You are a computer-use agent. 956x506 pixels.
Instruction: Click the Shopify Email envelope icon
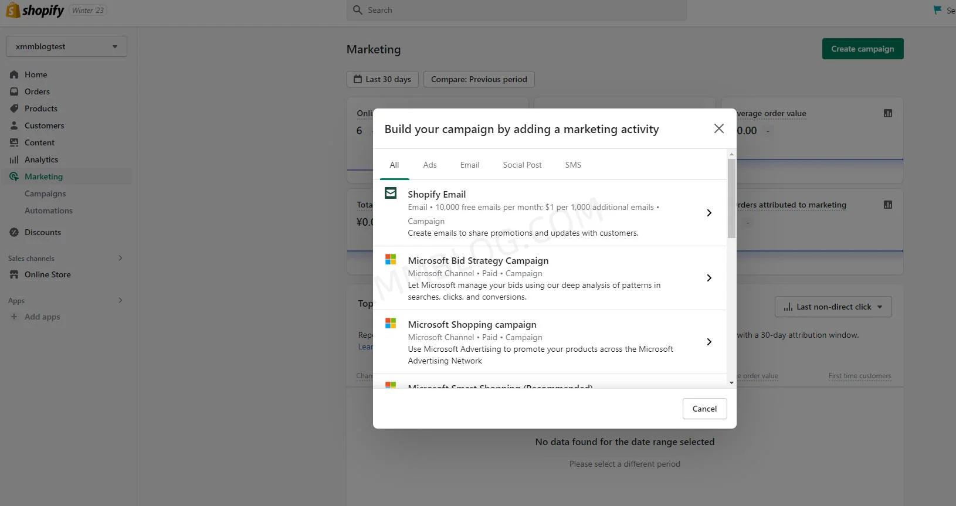pos(391,193)
